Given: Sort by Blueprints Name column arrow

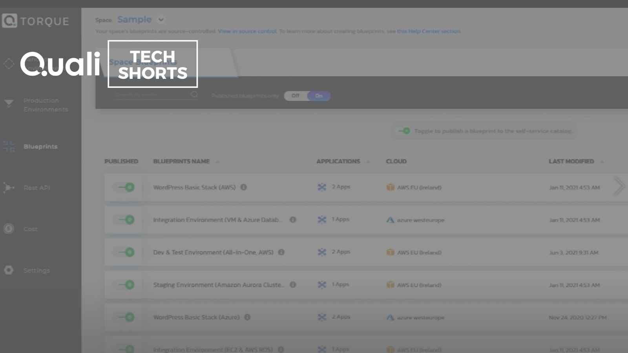Looking at the screenshot, I should pos(217,162).
